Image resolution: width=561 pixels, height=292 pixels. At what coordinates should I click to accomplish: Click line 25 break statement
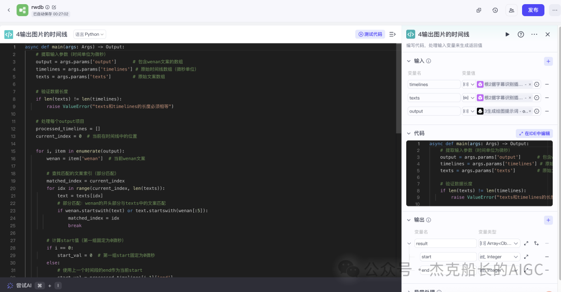click(x=75, y=226)
